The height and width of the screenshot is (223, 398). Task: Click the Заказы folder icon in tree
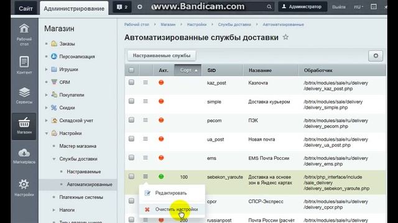coord(54,43)
